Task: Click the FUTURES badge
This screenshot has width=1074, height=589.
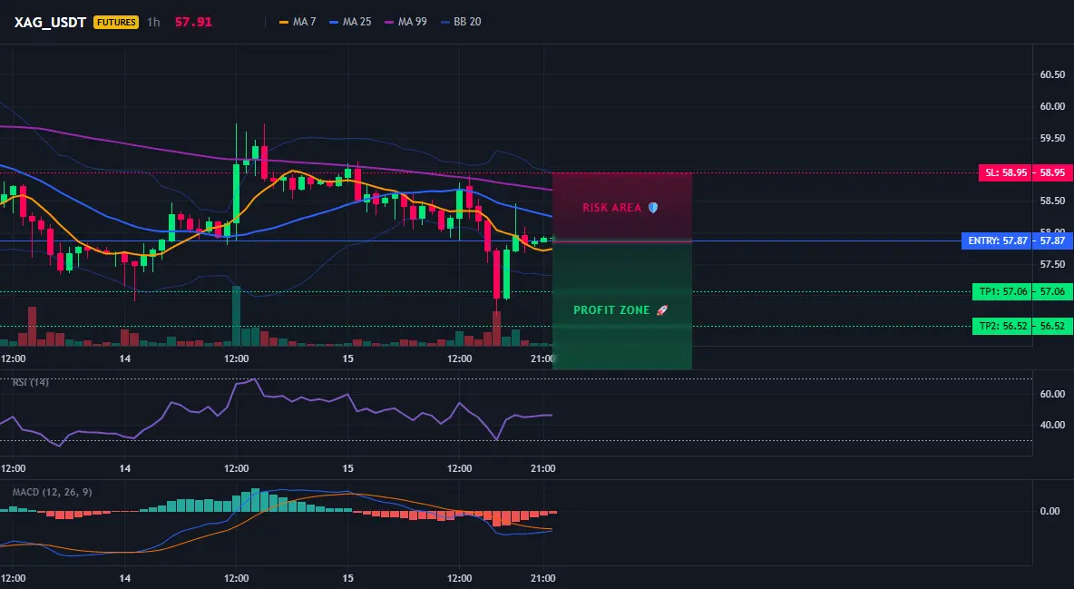Action: tap(116, 22)
